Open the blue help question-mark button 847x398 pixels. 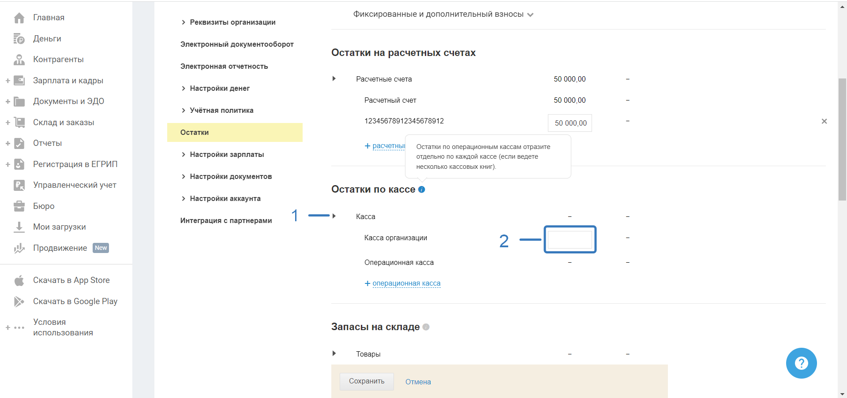(x=801, y=363)
